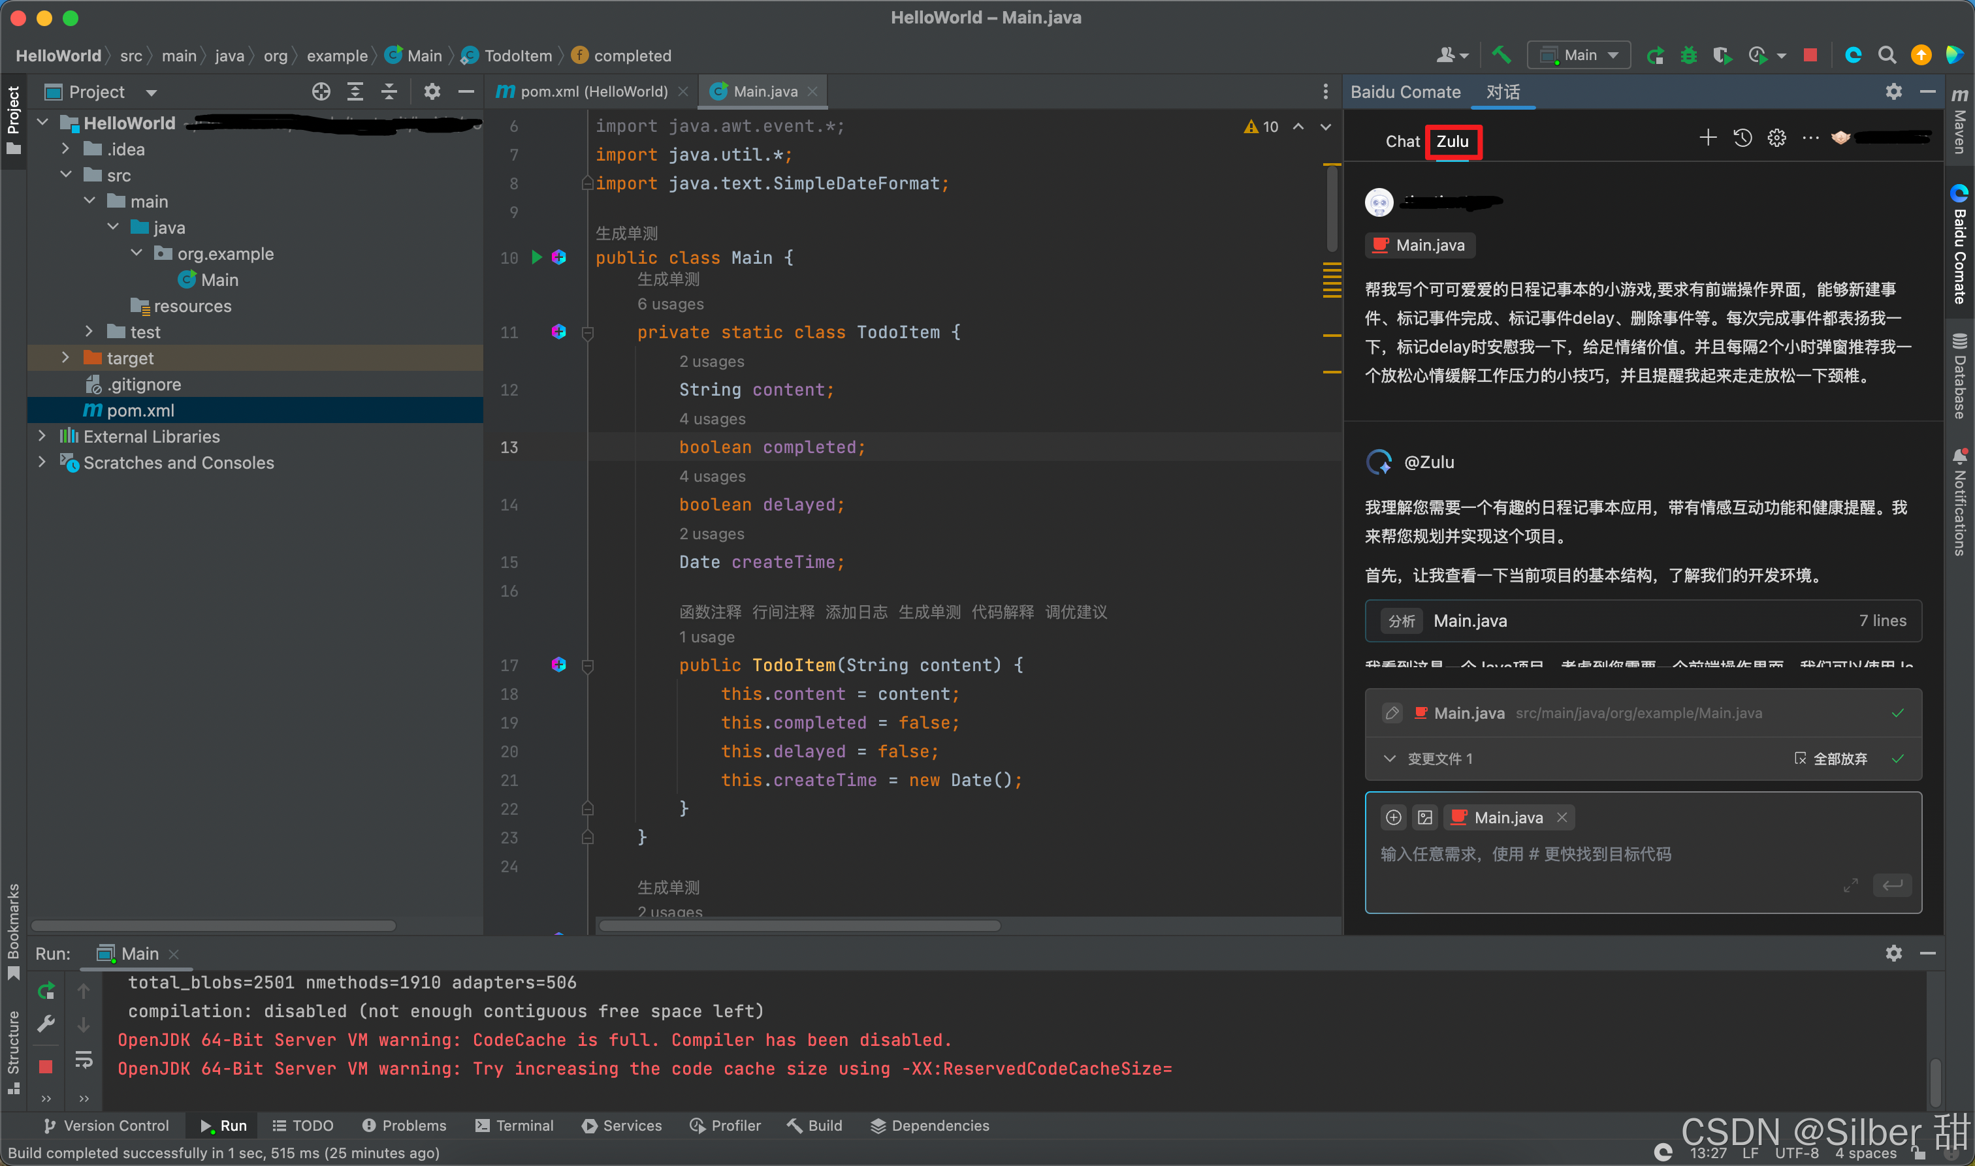Open Main run configuration dropdown
Image resolution: width=1975 pixels, height=1166 pixels.
click(1579, 55)
